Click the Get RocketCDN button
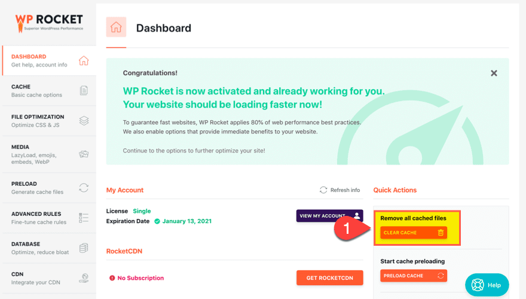Image resolution: width=526 pixels, height=299 pixels. 329,277
